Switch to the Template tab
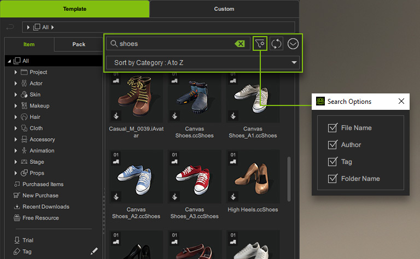420x259 pixels. point(75,9)
